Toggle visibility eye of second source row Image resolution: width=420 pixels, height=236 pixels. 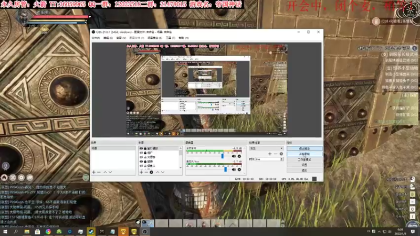coord(141,153)
